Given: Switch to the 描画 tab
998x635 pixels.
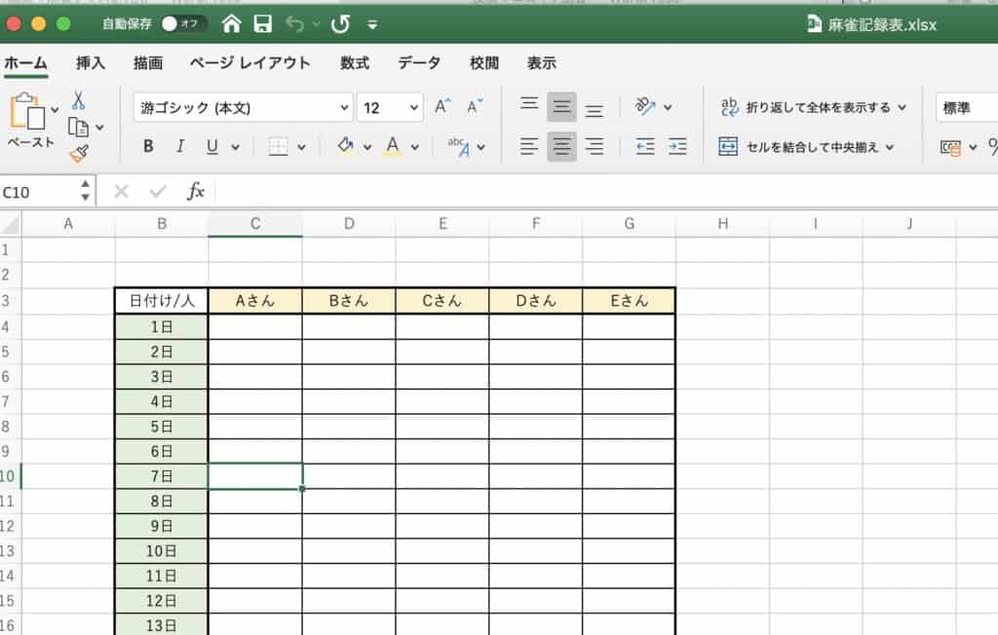Looking at the screenshot, I should [148, 63].
